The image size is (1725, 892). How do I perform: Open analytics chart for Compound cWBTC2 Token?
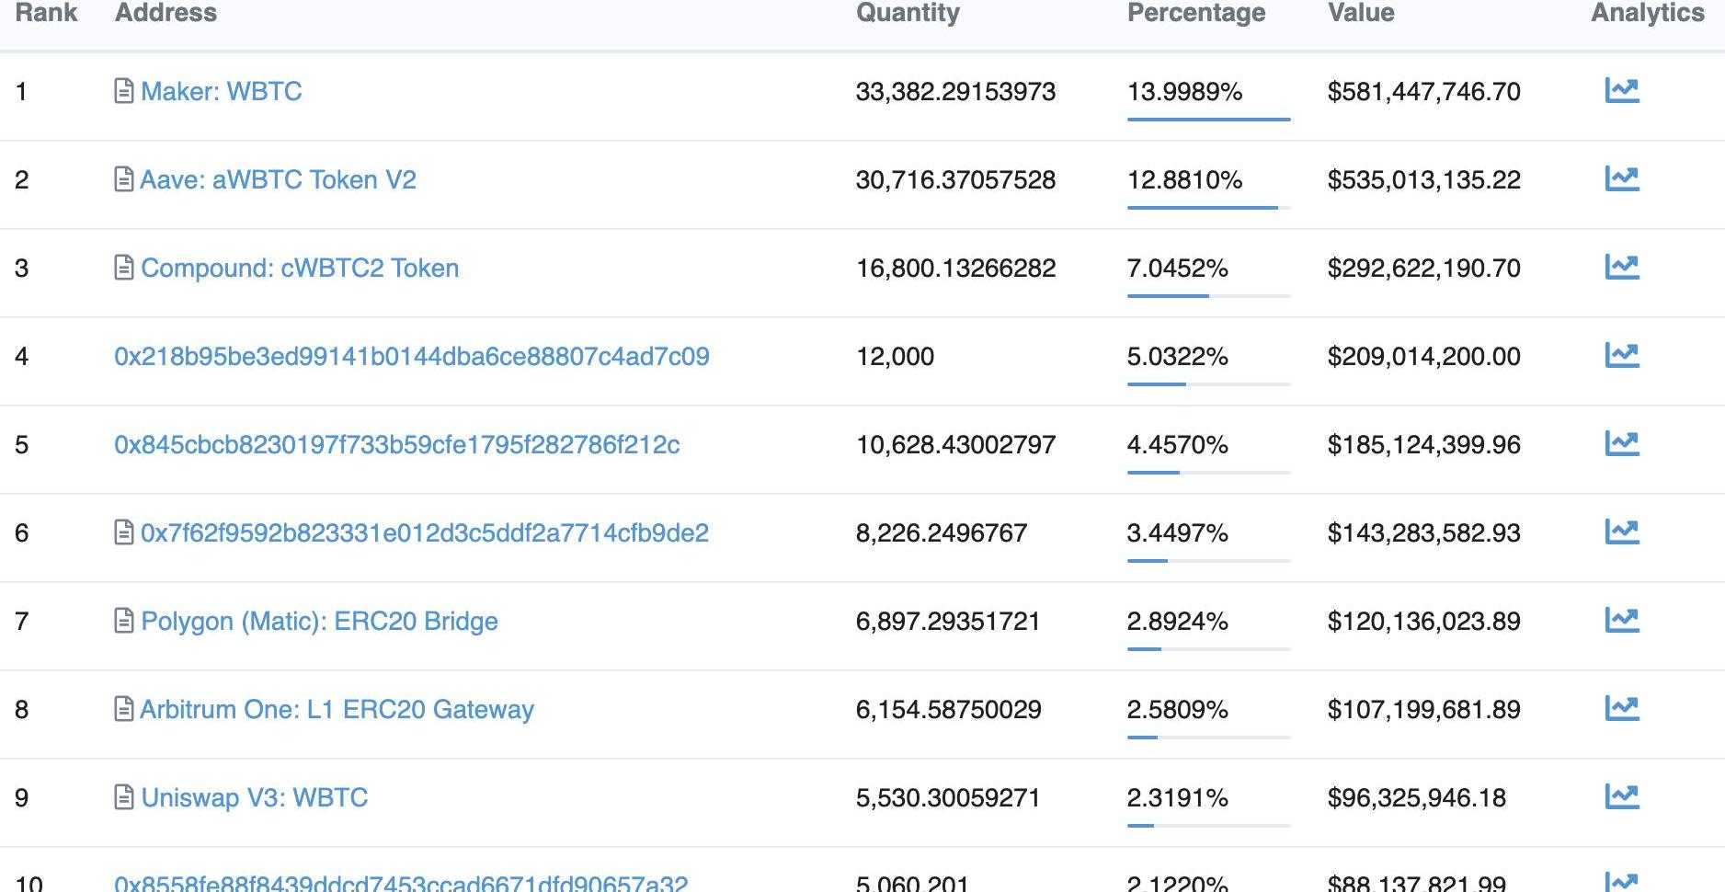point(1621,267)
